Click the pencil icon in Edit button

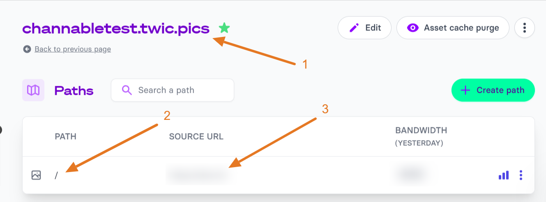354,28
